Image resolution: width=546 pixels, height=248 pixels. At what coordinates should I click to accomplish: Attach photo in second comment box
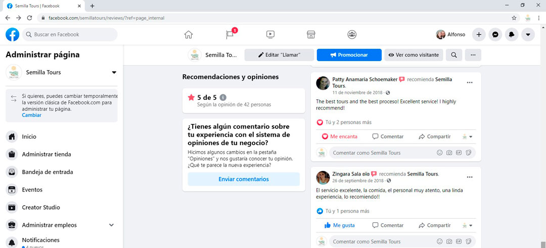[x=449, y=241]
